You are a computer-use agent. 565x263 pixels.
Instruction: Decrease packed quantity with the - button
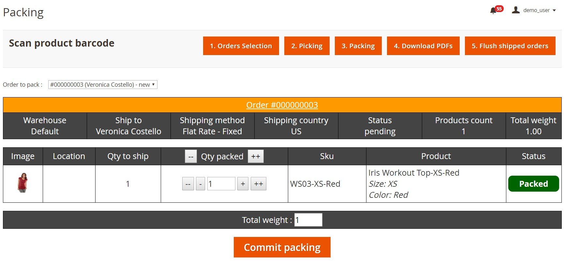tap(201, 184)
